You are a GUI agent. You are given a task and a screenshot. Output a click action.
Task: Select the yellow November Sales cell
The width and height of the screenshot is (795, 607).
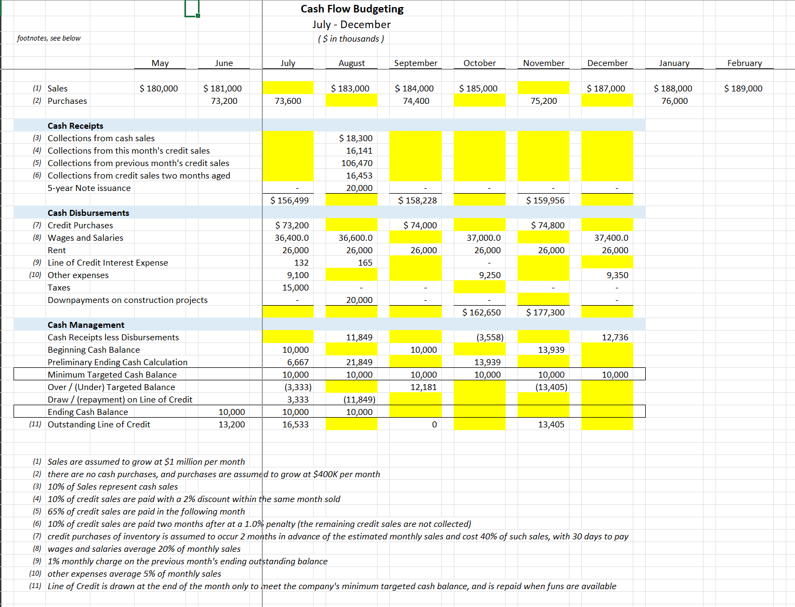click(543, 87)
